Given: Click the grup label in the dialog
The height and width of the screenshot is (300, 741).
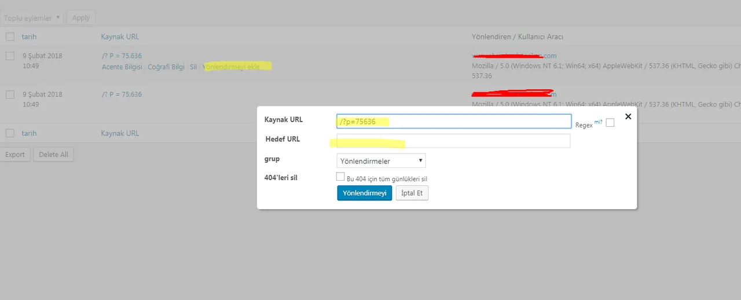Looking at the screenshot, I should tap(272, 159).
